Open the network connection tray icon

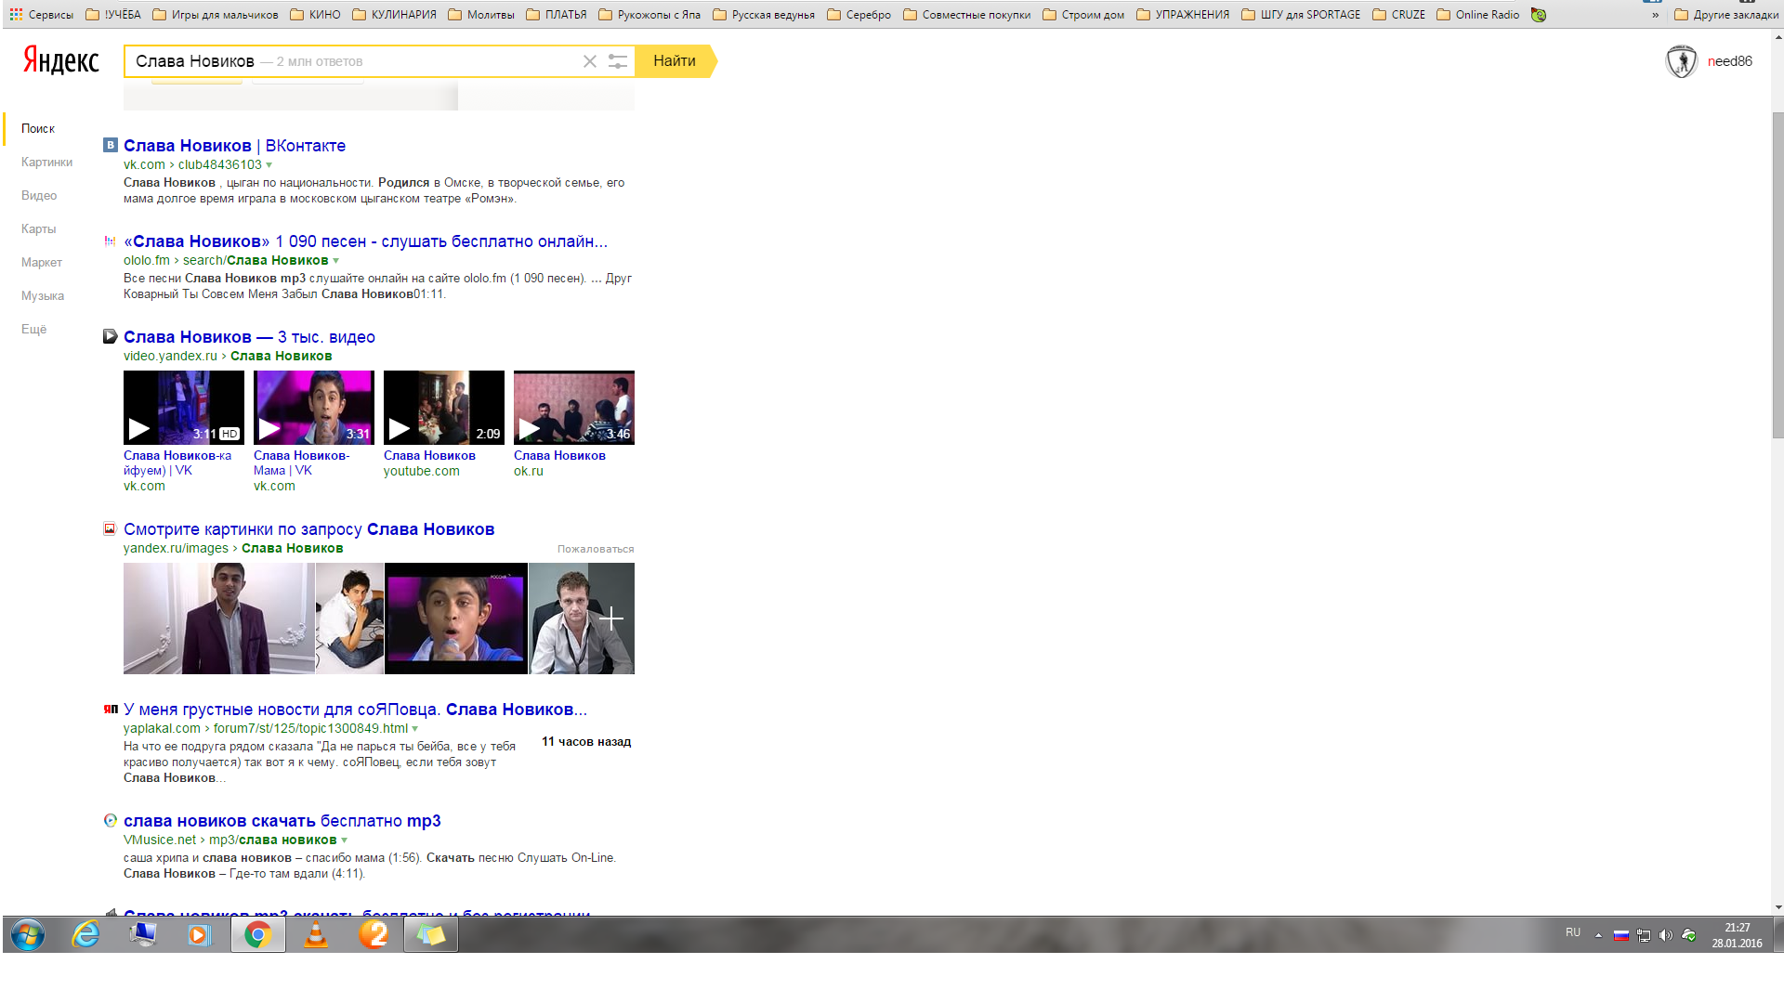pyautogui.click(x=1644, y=935)
